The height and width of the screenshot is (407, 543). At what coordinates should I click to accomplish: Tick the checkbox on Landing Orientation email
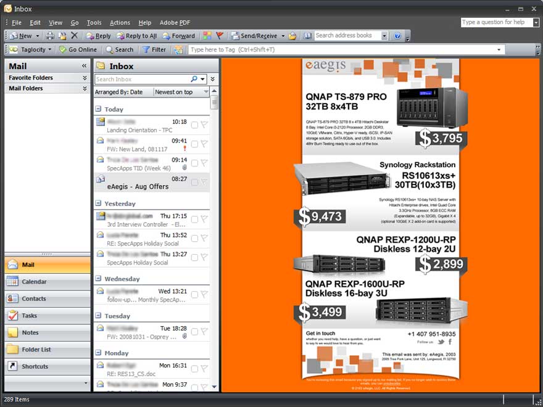coord(194,125)
